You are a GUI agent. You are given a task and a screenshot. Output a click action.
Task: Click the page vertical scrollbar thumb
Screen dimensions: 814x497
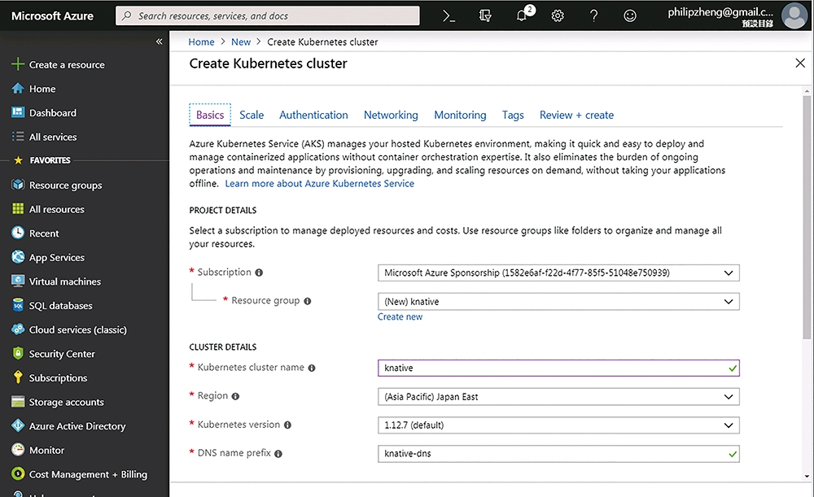tap(806, 218)
